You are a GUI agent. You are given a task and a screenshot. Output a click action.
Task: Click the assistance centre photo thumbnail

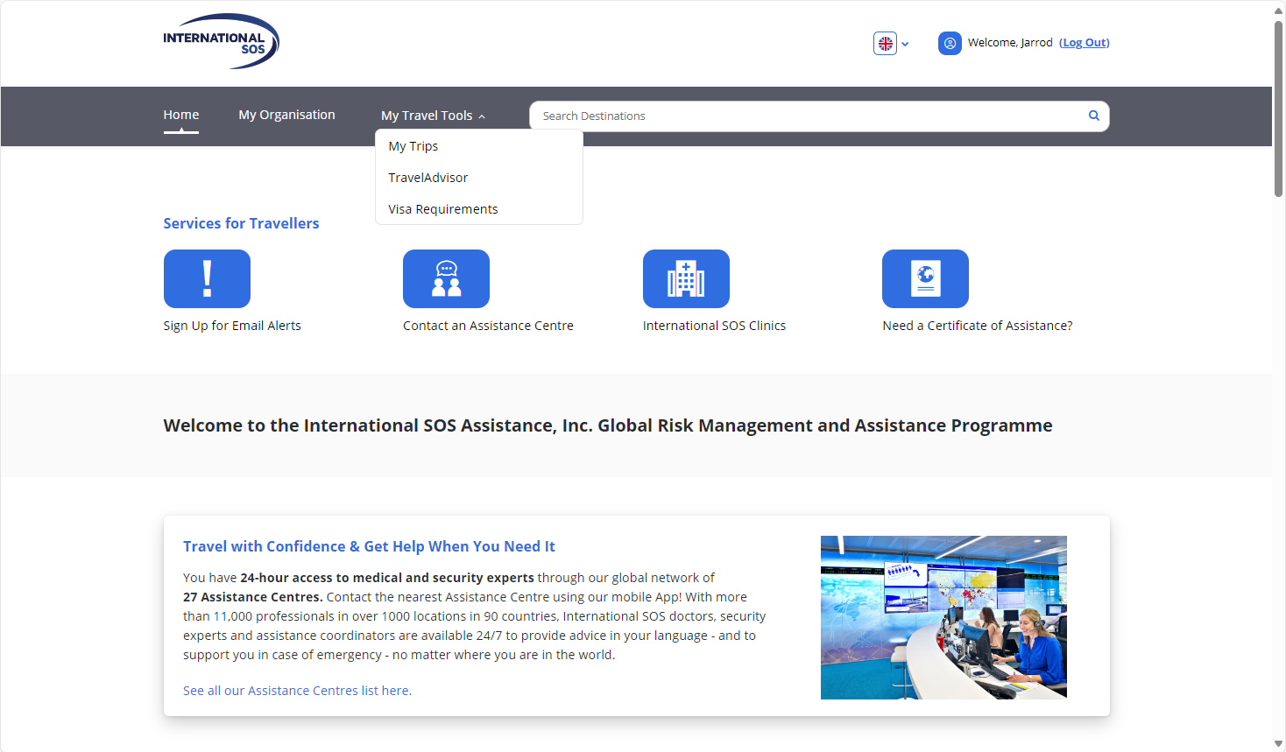(943, 617)
